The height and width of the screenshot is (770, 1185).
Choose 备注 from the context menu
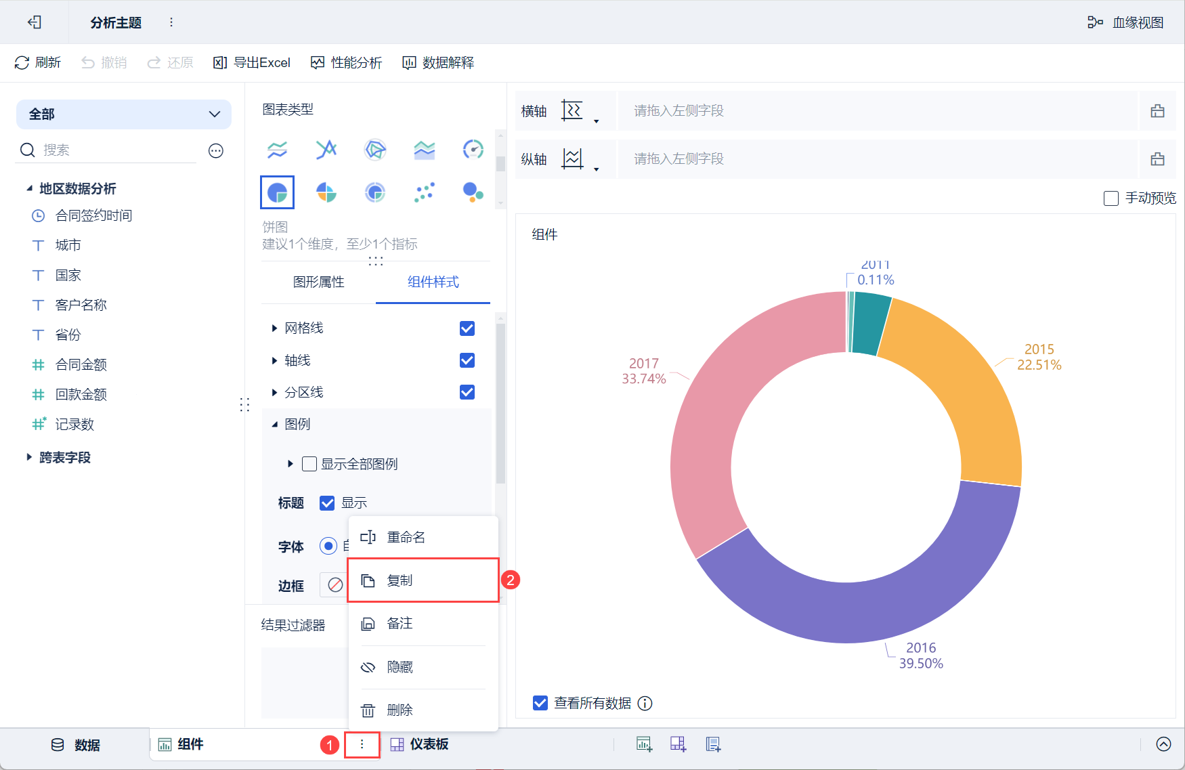click(x=423, y=624)
